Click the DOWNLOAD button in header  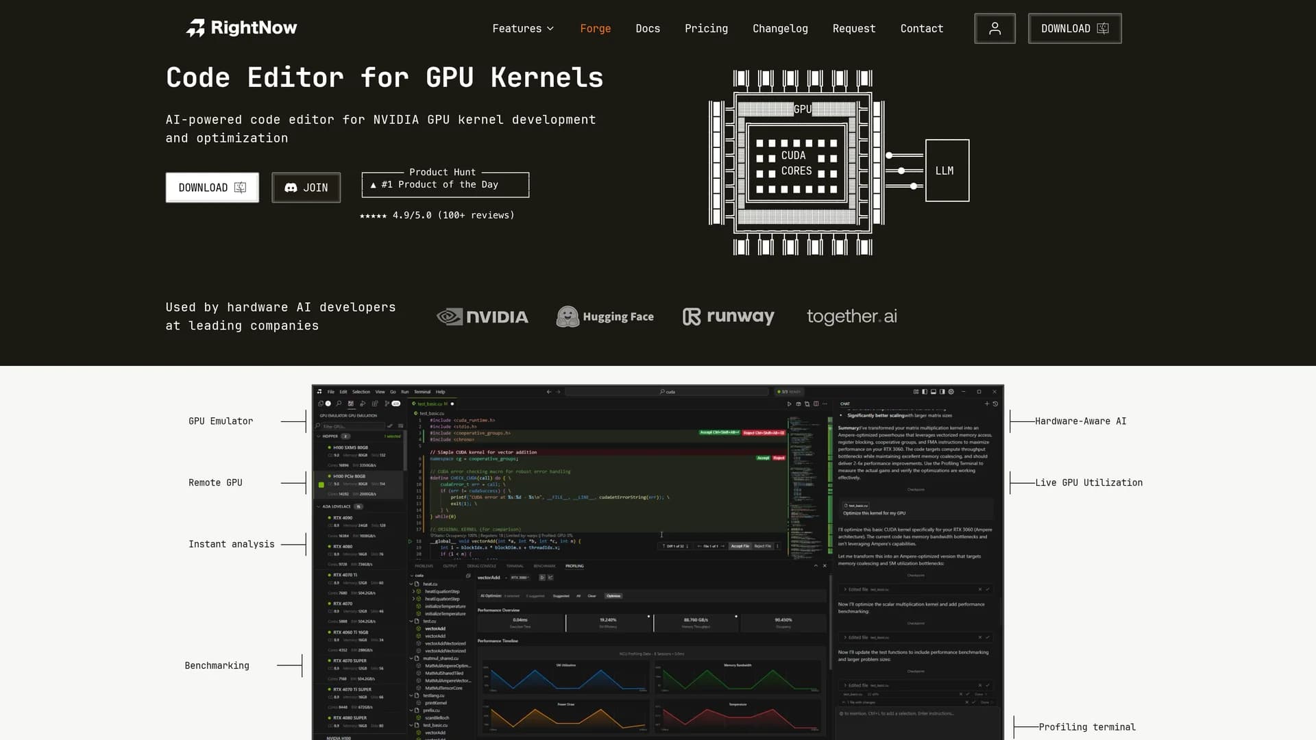pyautogui.click(x=1075, y=28)
